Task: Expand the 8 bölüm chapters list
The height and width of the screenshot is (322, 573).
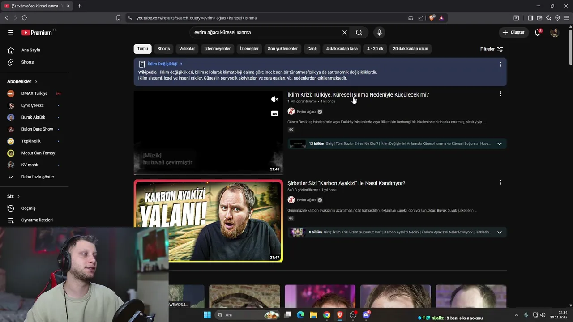Action: click(500, 232)
